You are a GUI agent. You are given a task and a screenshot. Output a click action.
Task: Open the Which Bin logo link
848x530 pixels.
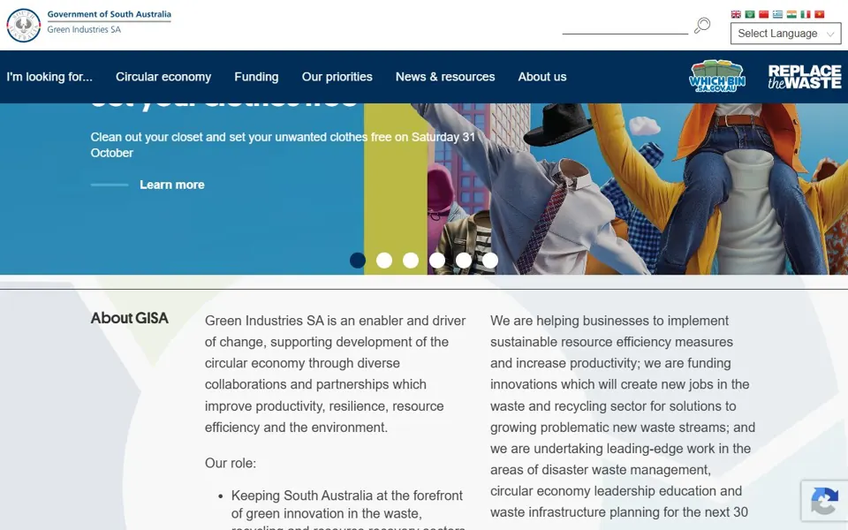717,76
